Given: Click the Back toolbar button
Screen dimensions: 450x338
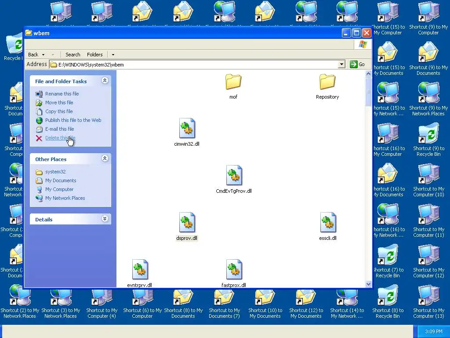Looking at the screenshot, I should (33, 55).
